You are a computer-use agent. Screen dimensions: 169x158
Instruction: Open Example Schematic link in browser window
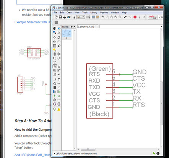coord(33,22)
